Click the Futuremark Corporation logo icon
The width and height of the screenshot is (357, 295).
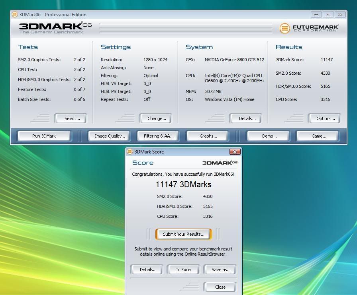[284, 28]
